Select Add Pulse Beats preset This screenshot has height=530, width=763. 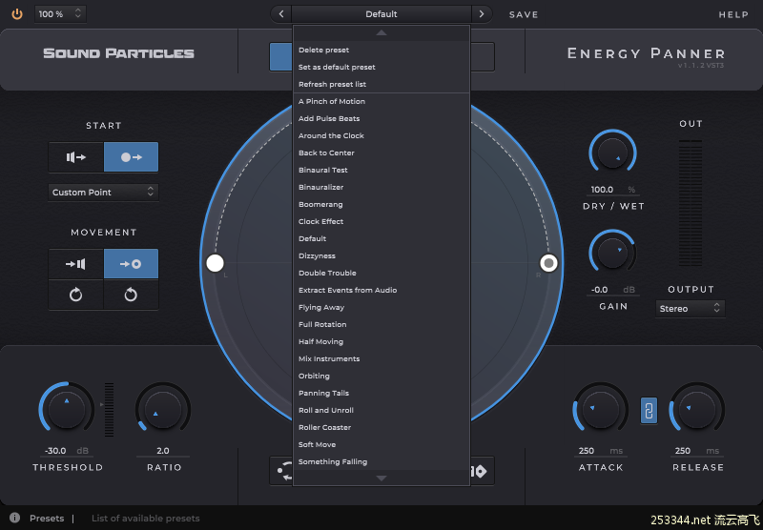point(381,118)
